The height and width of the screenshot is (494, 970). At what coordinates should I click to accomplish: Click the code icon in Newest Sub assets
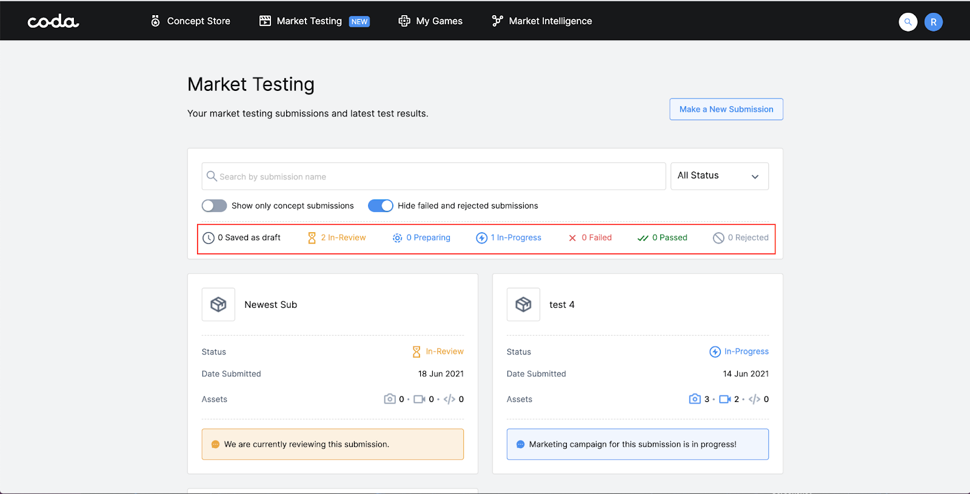[449, 399]
